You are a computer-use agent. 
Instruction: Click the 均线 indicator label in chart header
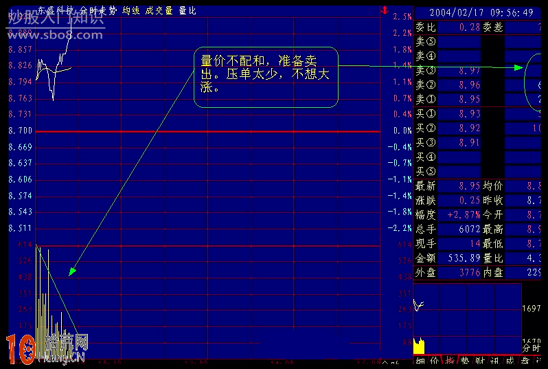pyautogui.click(x=131, y=11)
